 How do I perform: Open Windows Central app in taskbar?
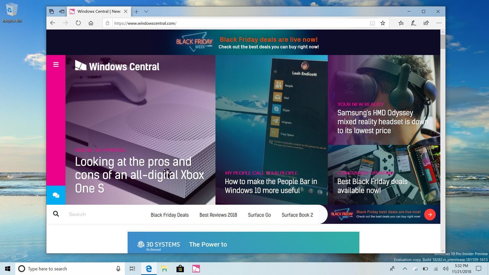tap(196, 269)
